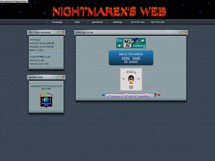Click yellow button on random text panel
The image size is (215, 161).
[61, 77]
